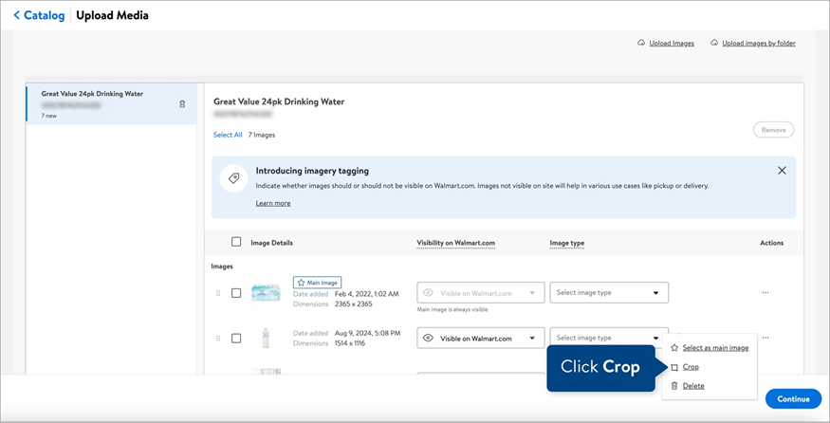Close the imagery tagging banner
This screenshot has width=830, height=423.
pyautogui.click(x=782, y=171)
